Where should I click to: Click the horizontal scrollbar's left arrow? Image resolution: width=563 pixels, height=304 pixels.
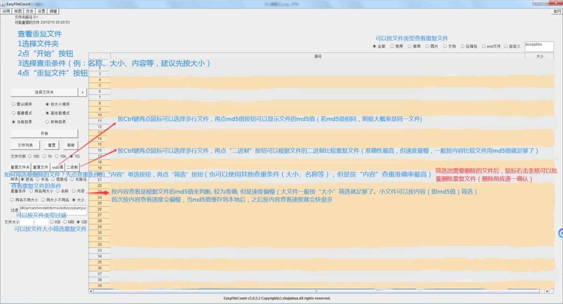coord(91,291)
